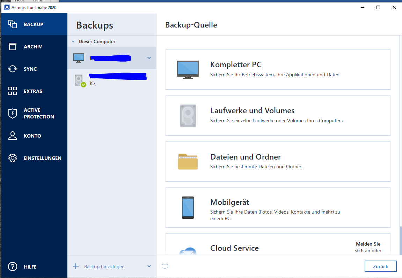Click the HILFE label in sidebar
Viewport: 402px width, 278px height.
click(30, 267)
